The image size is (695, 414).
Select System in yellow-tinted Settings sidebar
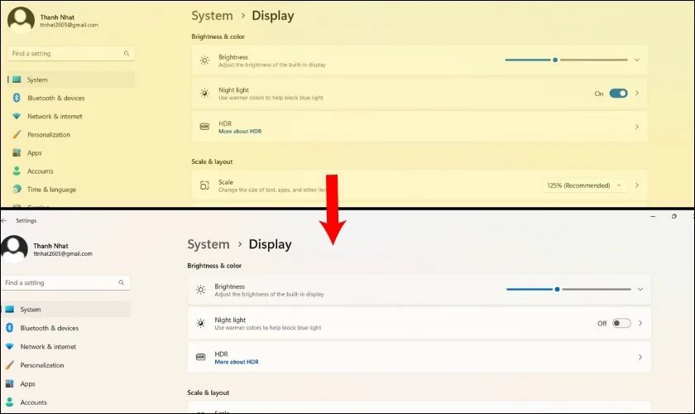tap(71, 79)
